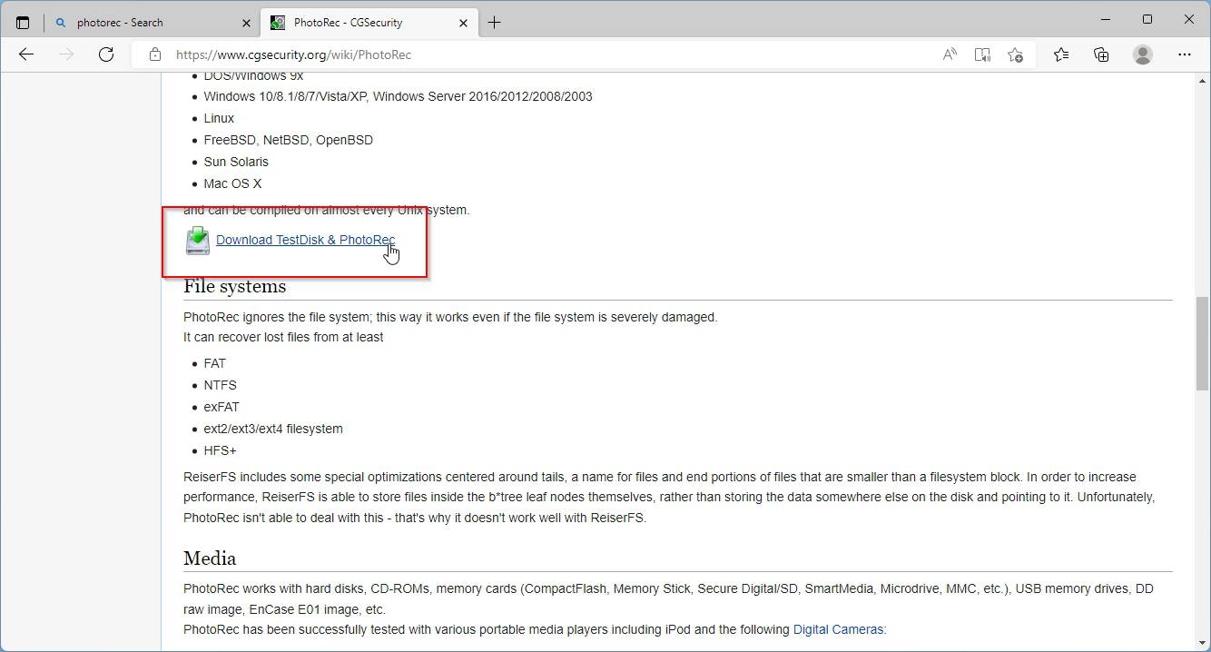The image size is (1211, 652).
Task: Open the user profile menu
Action: pos(1143,54)
